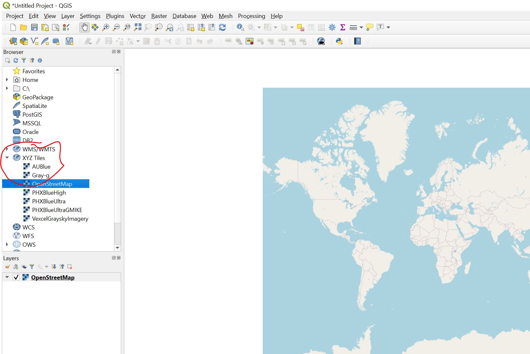The width and height of the screenshot is (530, 354).
Task: Open the Raster menu
Action: [159, 16]
